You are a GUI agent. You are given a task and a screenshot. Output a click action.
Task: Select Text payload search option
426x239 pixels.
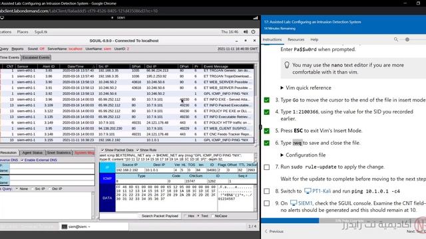point(198,216)
